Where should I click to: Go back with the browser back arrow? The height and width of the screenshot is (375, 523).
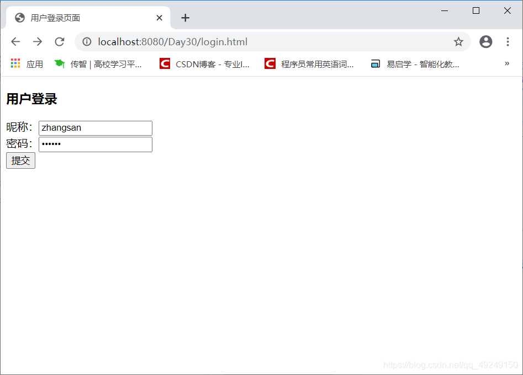pos(15,41)
